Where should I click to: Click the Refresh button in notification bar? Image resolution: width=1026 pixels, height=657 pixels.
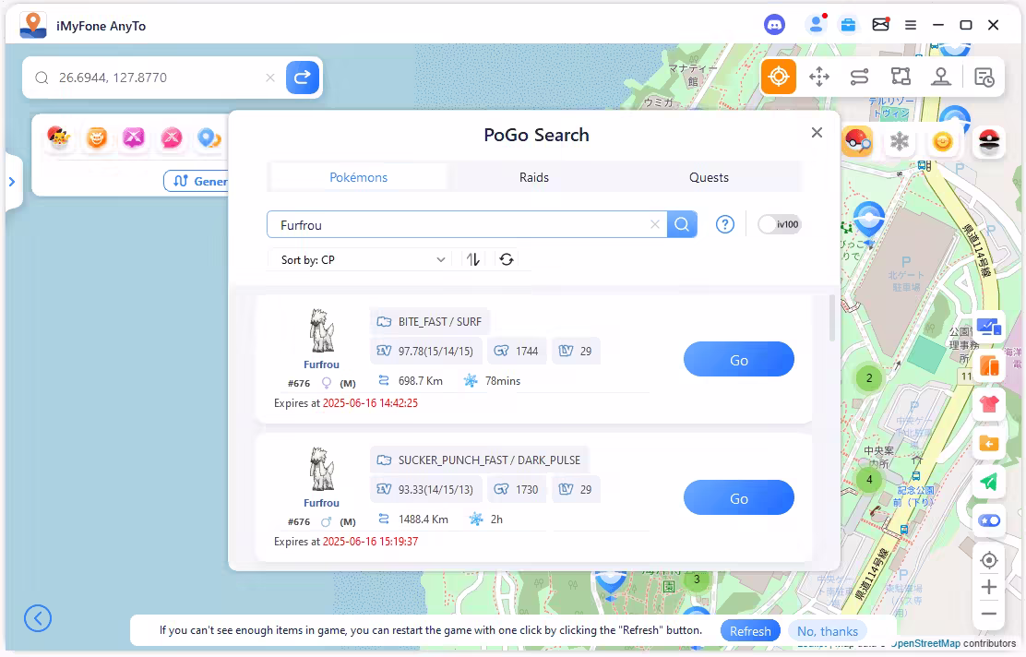(750, 631)
